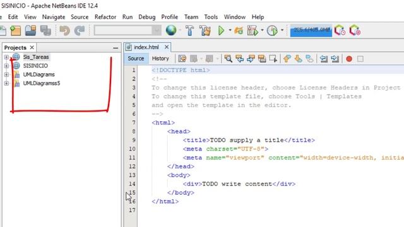Open the Debug menu

[147, 17]
